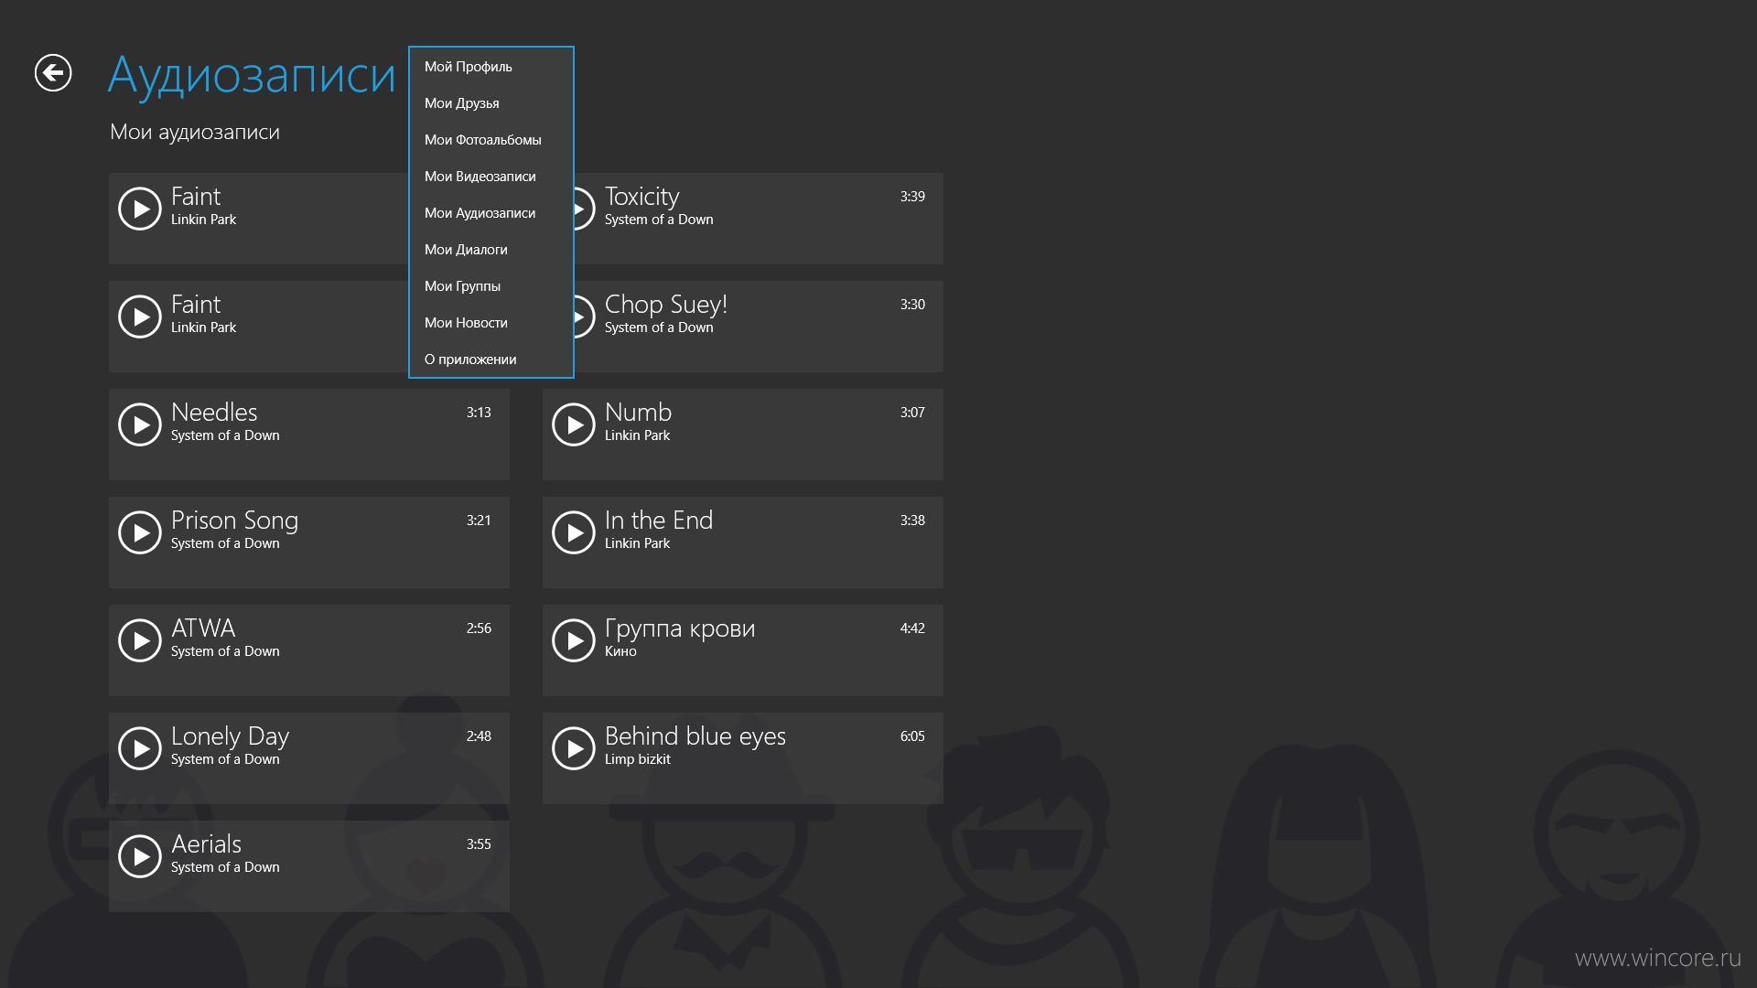Click duration 4:42 on Группа крови
This screenshot has width=1757, height=988.
pyautogui.click(x=912, y=628)
